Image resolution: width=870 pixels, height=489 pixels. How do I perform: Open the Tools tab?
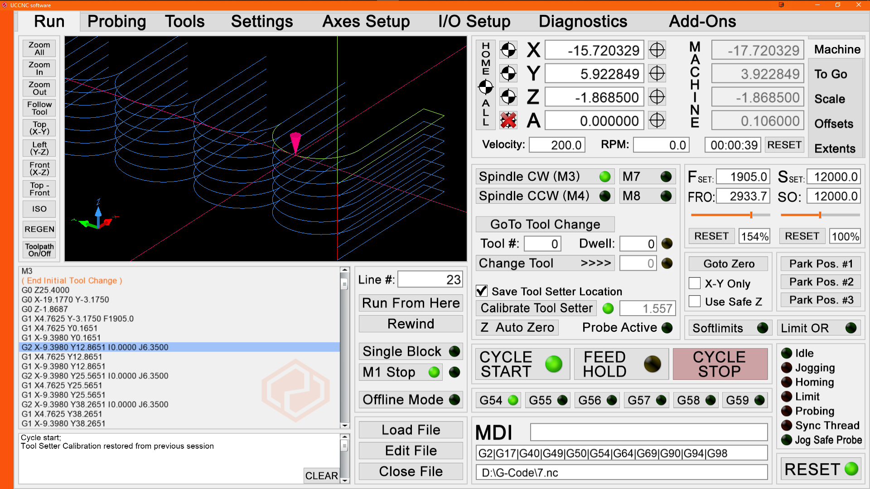(x=184, y=21)
